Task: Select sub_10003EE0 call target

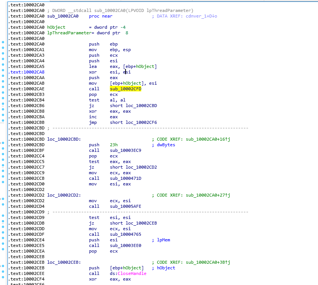Action: 125,245
